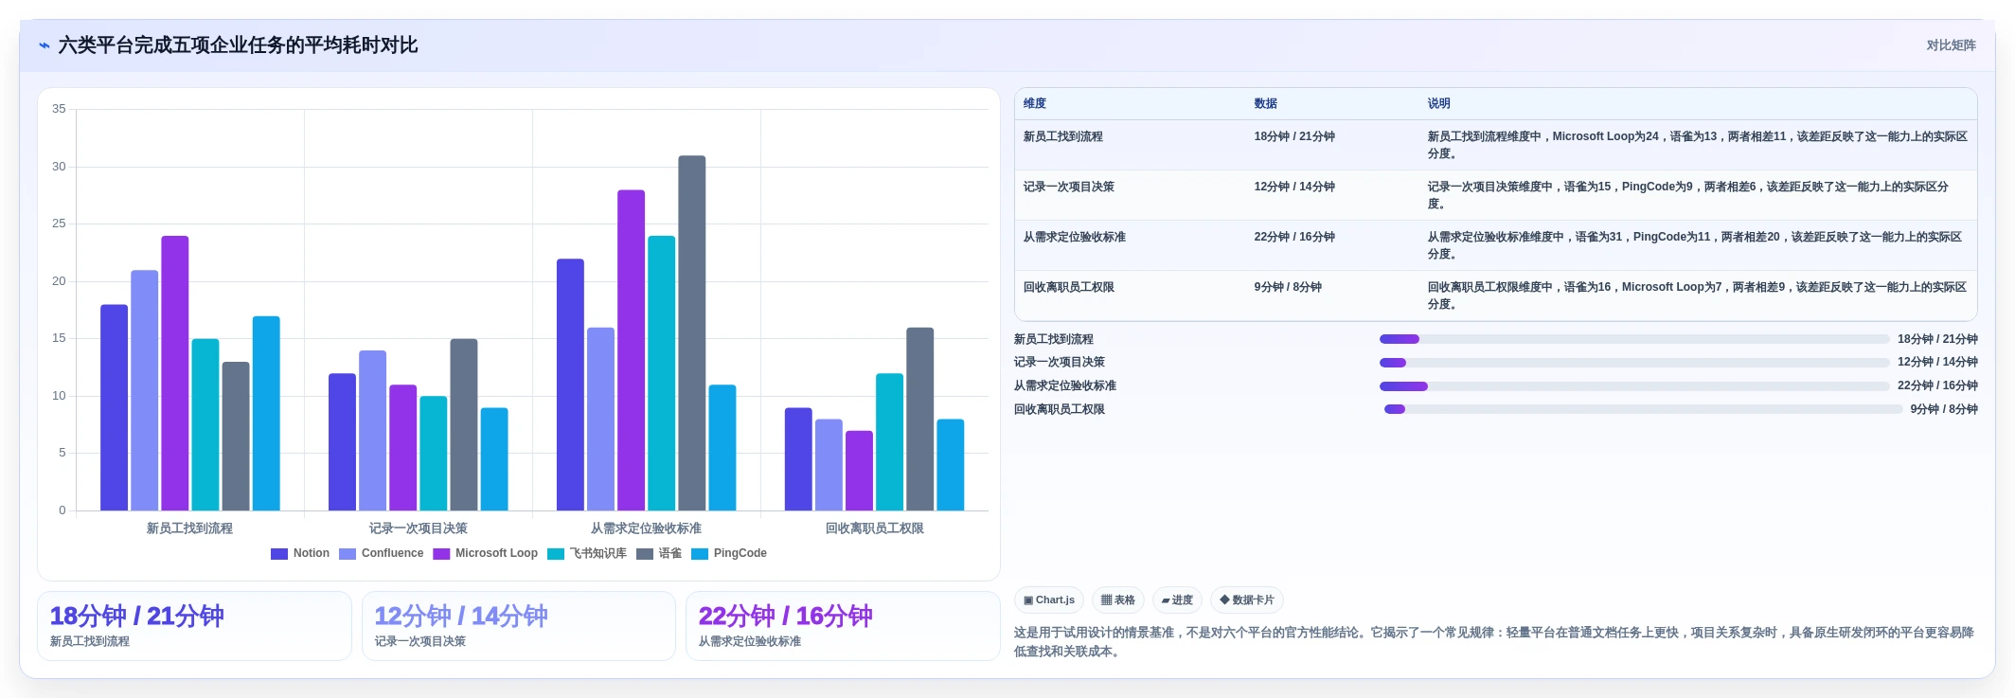The height and width of the screenshot is (698, 2015).
Task: Click the 进度 tag chip
Action: tap(1177, 600)
